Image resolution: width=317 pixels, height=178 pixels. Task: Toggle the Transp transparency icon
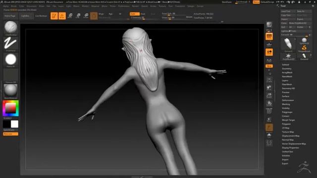click(x=269, y=120)
